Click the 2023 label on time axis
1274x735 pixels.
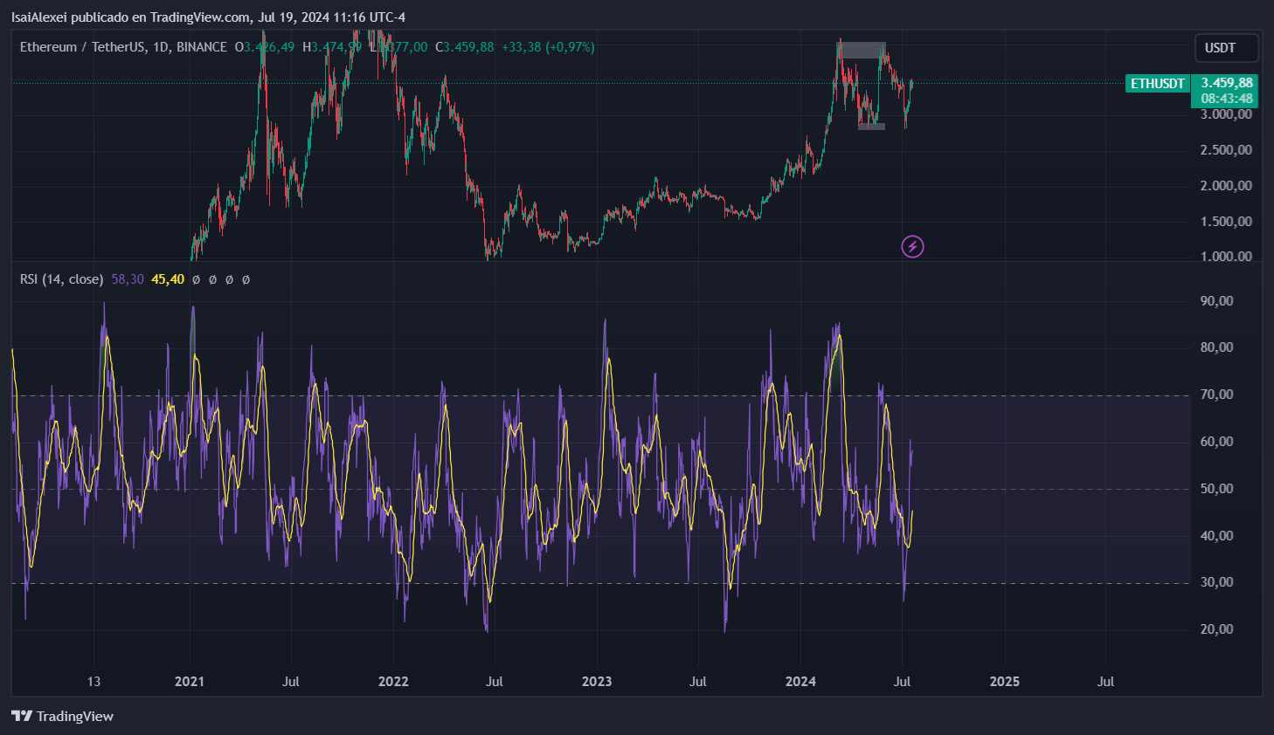tap(597, 682)
